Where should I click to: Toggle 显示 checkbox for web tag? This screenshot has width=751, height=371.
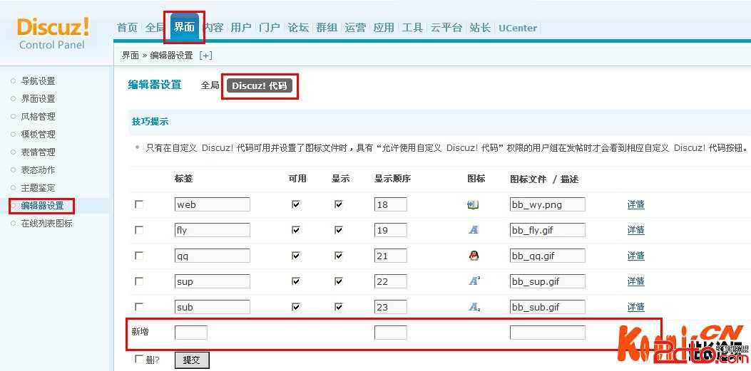point(339,204)
